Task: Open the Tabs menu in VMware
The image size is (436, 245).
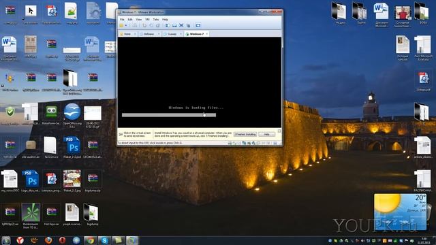Action: point(156,20)
